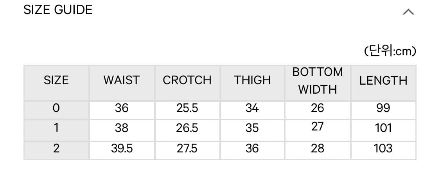The height and width of the screenshot is (172, 440).
Task: Select the size 1 row label
Action: [x=56, y=128]
